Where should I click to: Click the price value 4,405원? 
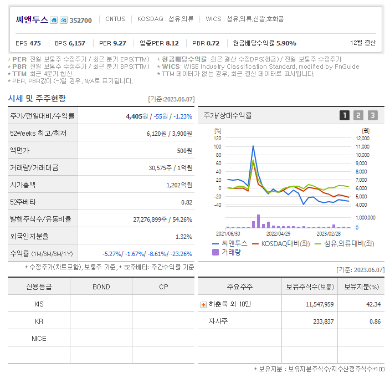[137, 116]
